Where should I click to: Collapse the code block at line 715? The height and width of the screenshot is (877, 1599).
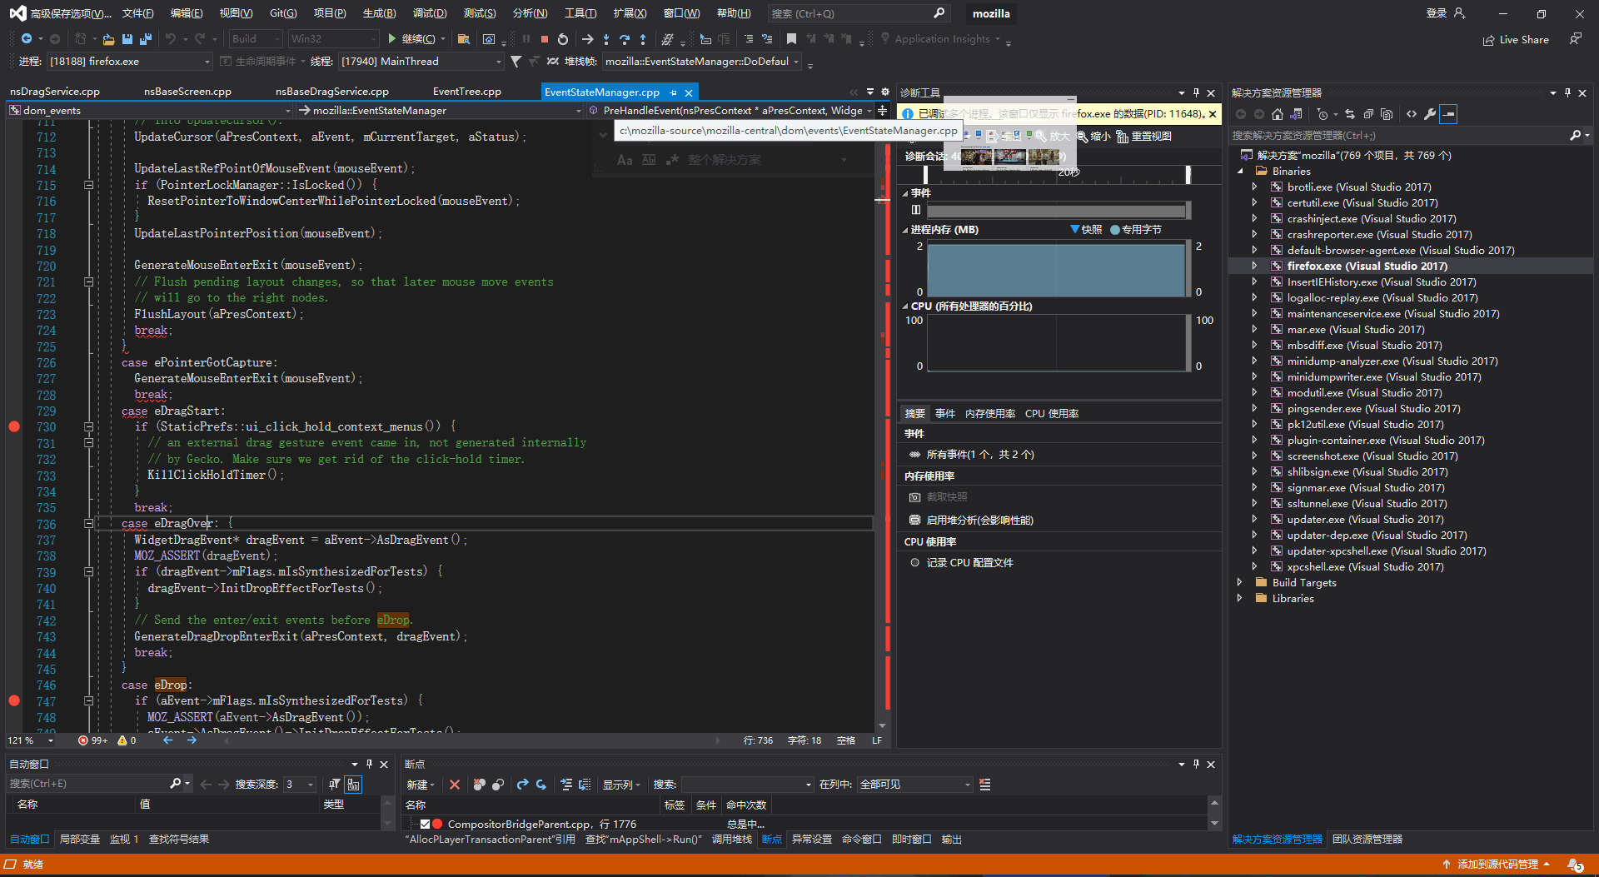tap(88, 185)
